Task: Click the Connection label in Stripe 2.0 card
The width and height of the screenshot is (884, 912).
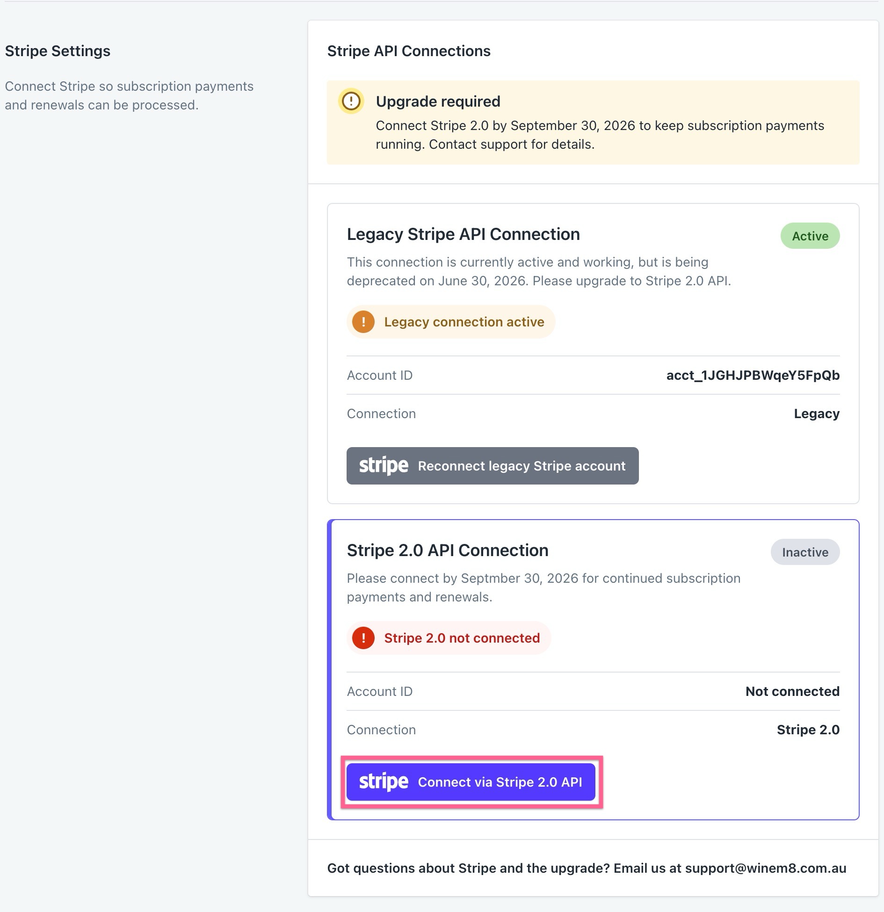Action: [381, 730]
